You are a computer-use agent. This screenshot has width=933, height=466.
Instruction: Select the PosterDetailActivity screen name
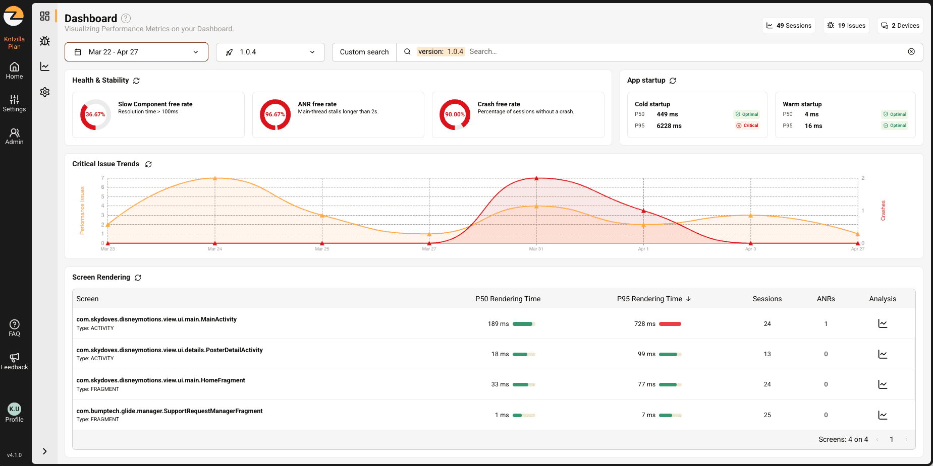click(x=170, y=350)
